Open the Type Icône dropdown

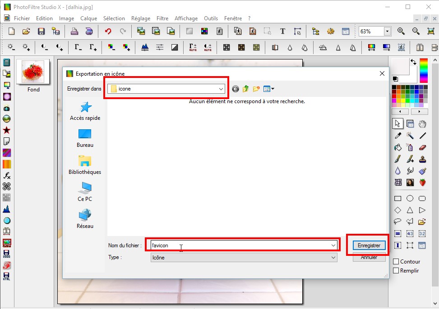244,258
